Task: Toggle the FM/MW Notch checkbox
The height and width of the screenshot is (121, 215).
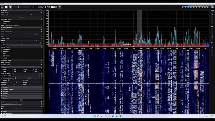Action: point(2,49)
